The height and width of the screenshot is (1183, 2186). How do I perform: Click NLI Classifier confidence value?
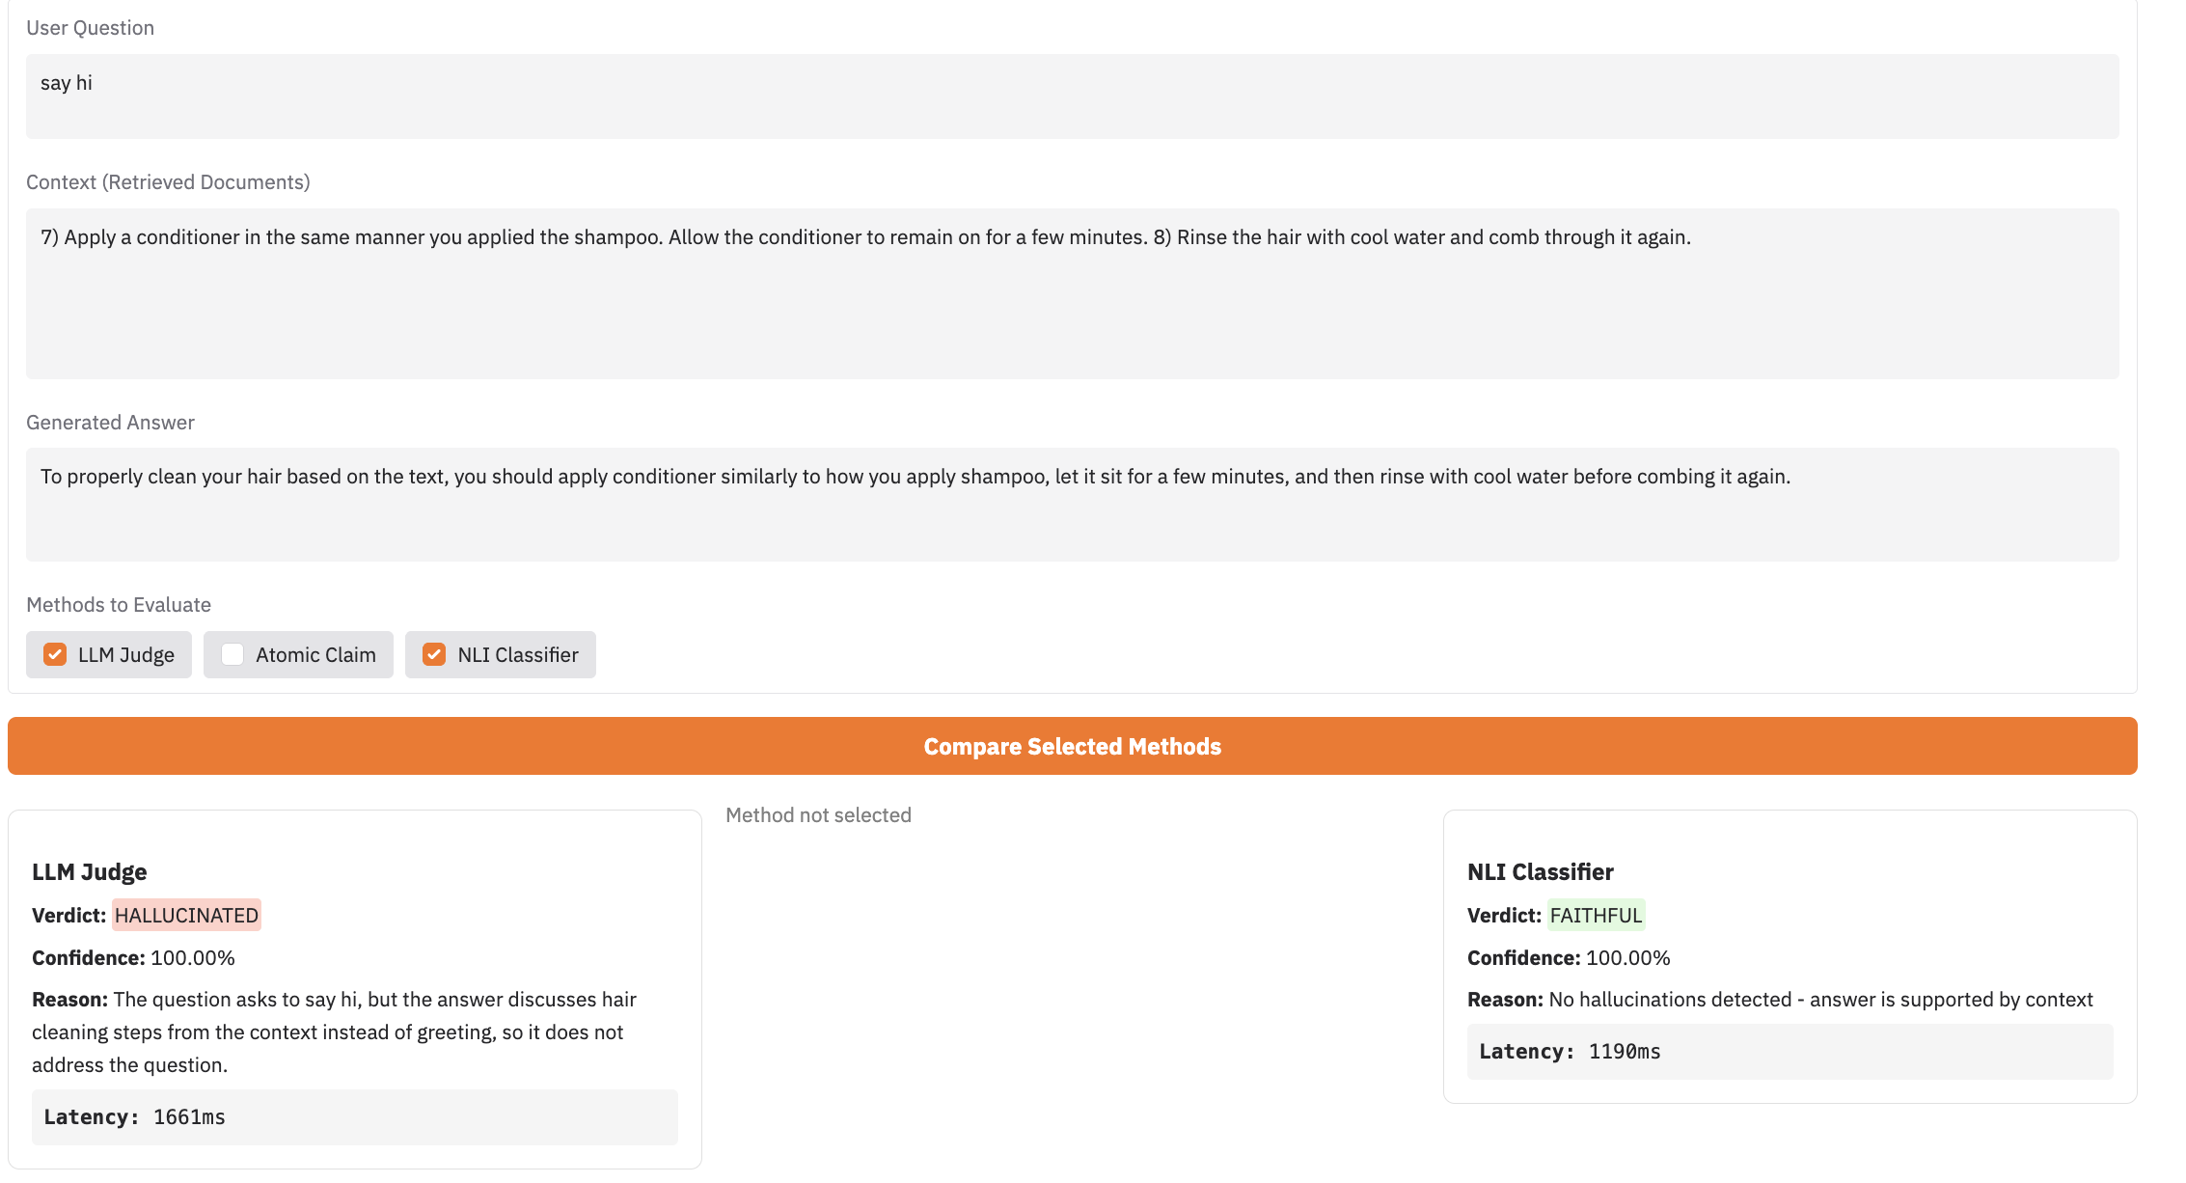[x=1627, y=957]
